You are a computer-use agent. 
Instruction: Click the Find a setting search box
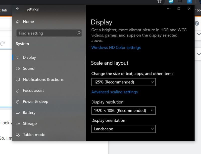pos(49,33)
